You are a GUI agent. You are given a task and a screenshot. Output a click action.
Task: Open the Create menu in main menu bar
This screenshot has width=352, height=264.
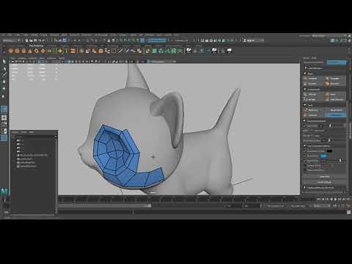coord(17,35)
